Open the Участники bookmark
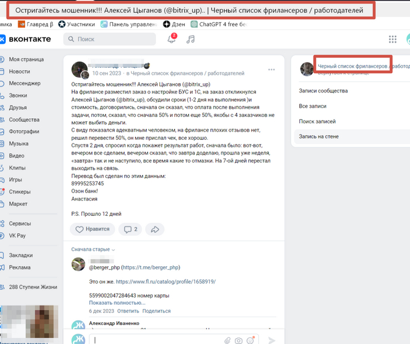Screen dimensions: 410x344 (x=77, y=25)
